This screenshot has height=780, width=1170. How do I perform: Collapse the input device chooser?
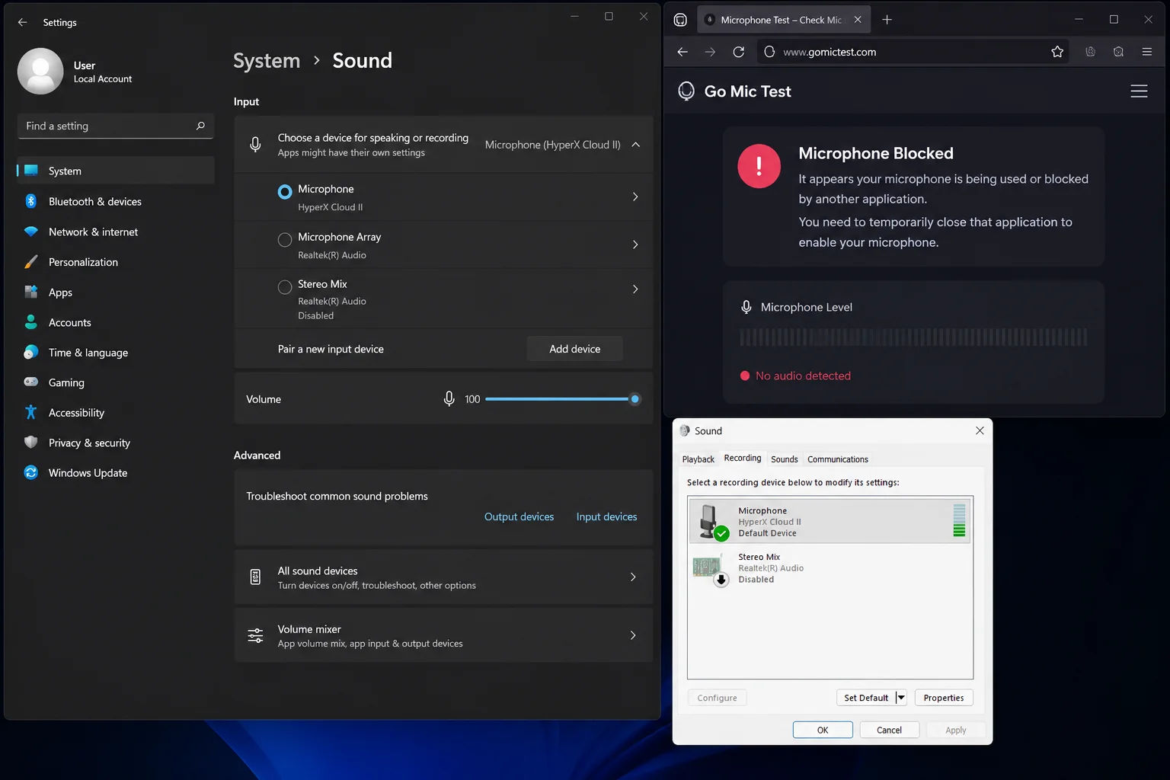(636, 145)
